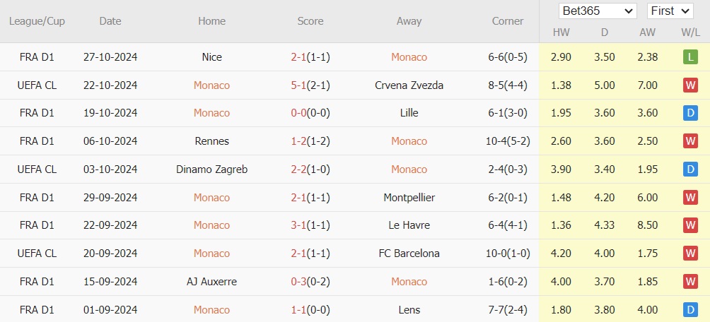Click the 5-1 score against Crvena Zvezda

298,85
